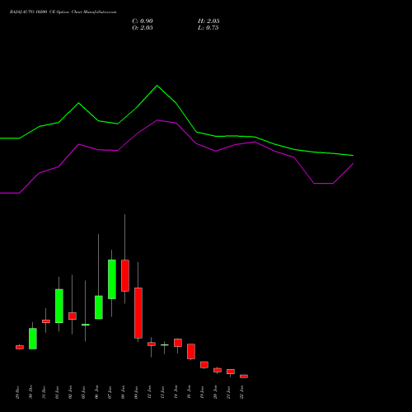Click the 05 Jan date axis label
Image resolution: width=412 pixels, height=412 pixels.
pyautogui.click(x=84, y=392)
